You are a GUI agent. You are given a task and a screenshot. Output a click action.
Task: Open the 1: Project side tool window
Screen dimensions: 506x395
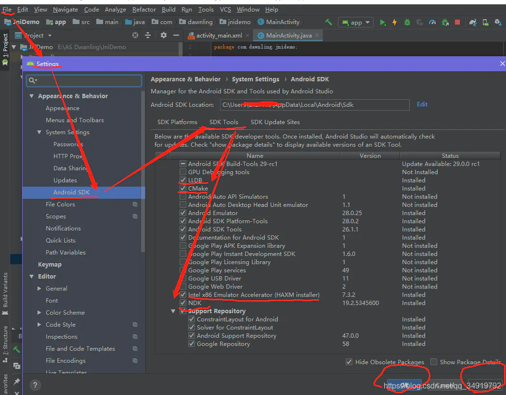tap(5, 49)
